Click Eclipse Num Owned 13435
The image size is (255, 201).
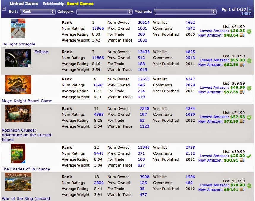point(144,52)
